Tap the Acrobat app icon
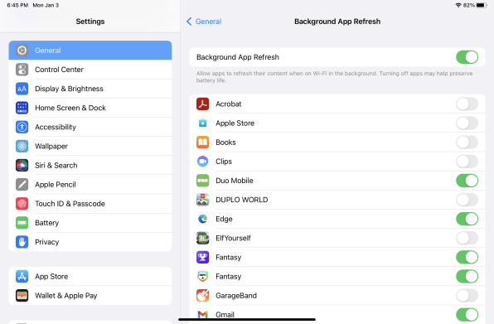The height and width of the screenshot is (324, 494). [202, 104]
